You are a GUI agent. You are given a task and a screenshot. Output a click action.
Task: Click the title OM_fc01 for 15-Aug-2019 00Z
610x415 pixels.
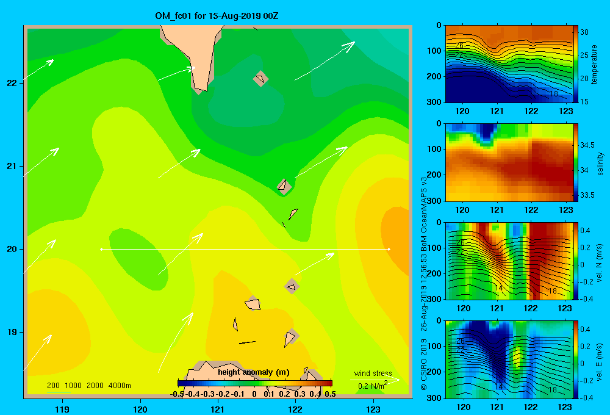(217, 16)
